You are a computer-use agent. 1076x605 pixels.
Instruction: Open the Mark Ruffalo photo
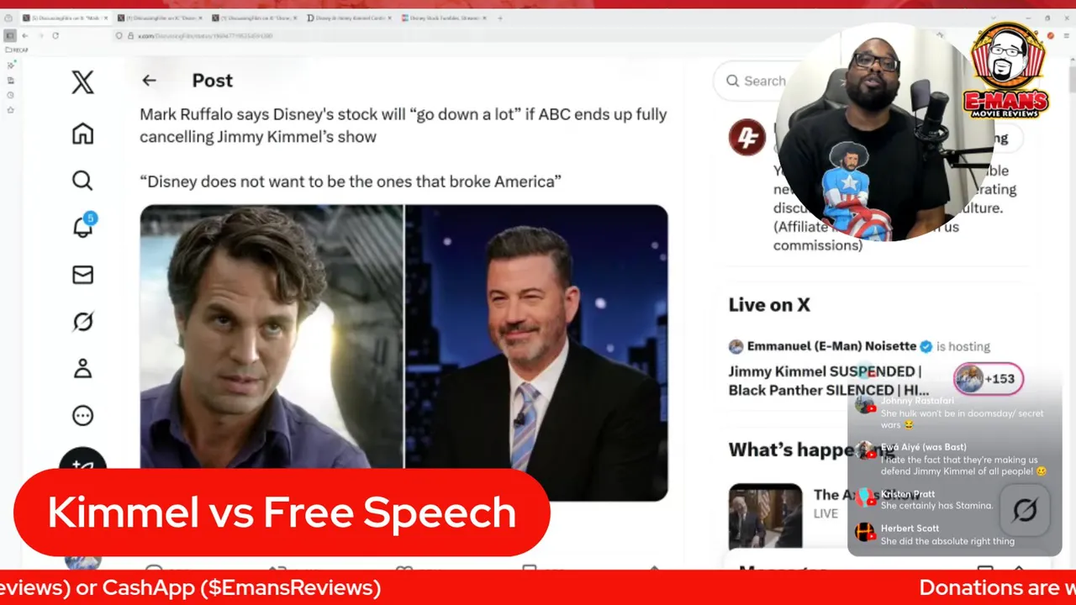272,336
